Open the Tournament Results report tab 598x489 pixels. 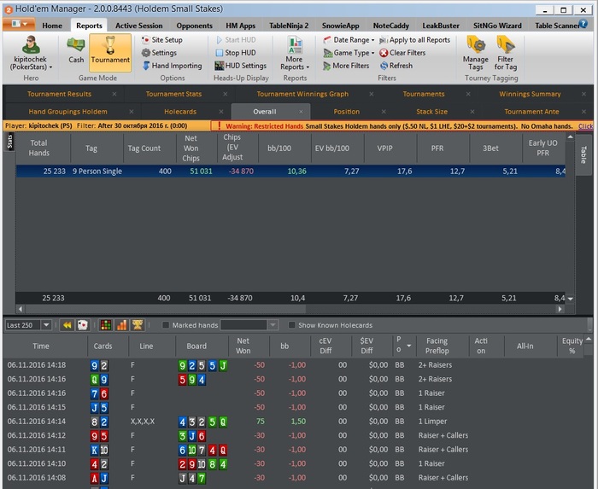coord(59,94)
